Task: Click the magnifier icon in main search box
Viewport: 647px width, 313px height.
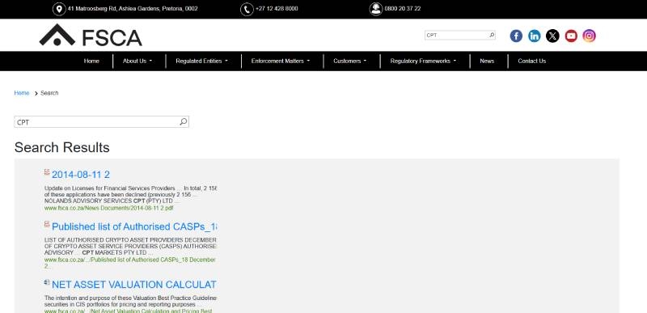Action: coord(184,121)
